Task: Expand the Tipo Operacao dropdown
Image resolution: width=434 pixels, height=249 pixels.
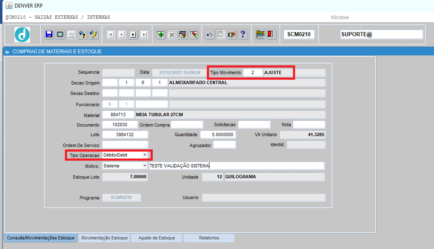Action: pyautogui.click(x=145, y=155)
